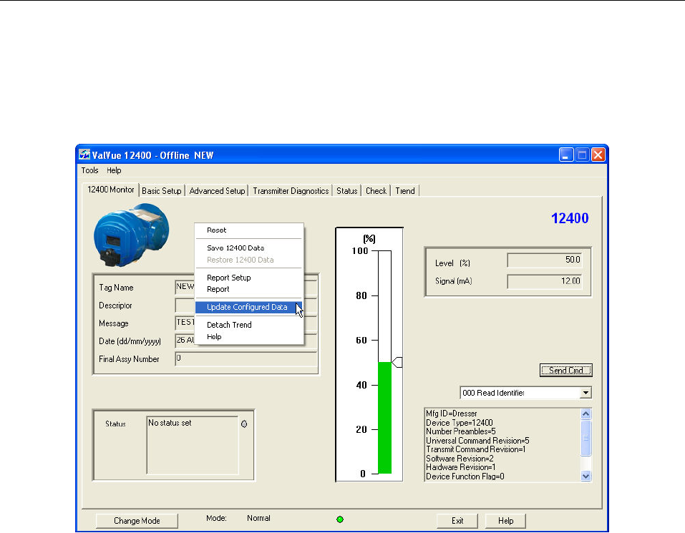Click the Signal (mA) value field

click(x=545, y=281)
